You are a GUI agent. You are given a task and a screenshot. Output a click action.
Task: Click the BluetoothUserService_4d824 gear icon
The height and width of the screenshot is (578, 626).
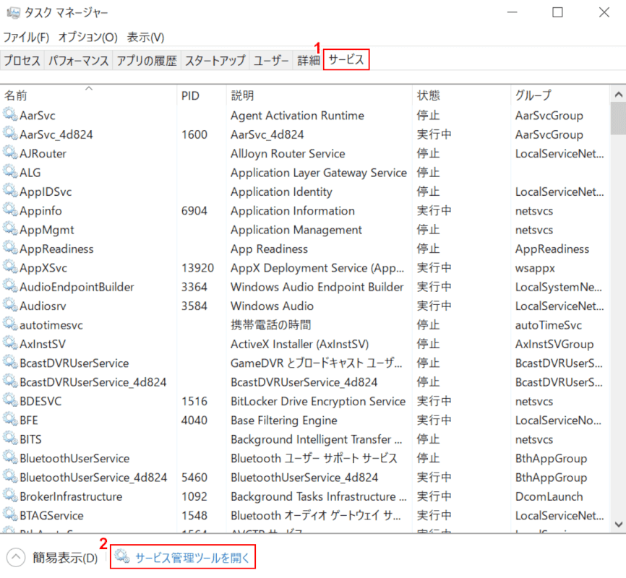(x=10, y=477)
